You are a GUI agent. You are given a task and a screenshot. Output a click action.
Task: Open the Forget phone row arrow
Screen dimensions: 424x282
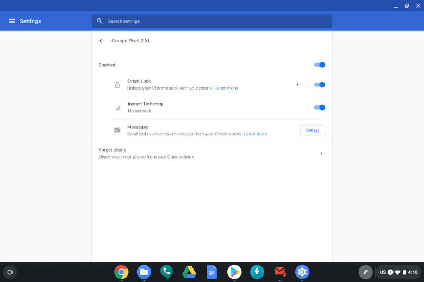coord(321,153)
